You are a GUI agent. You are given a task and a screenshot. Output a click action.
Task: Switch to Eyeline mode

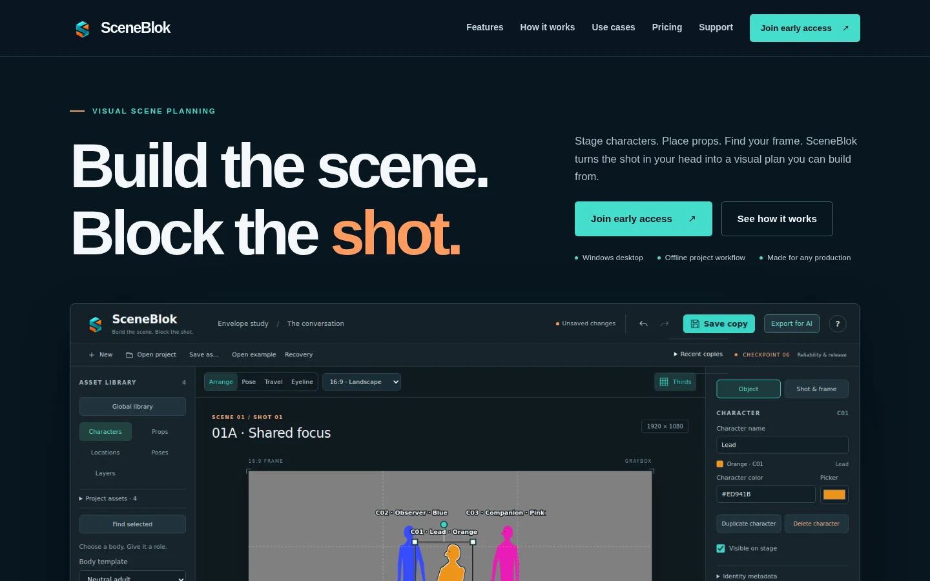tap(302, 382)
